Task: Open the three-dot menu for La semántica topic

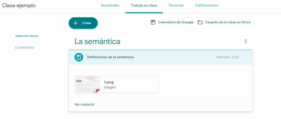Action: coord(245,41)
